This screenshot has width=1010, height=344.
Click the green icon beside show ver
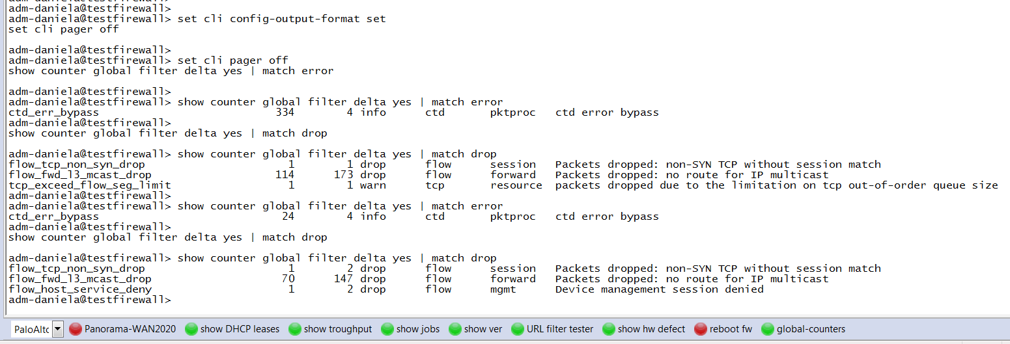tap(455, 329)
